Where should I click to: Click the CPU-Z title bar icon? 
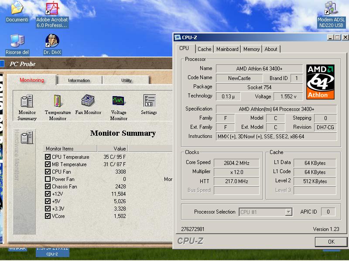coord(178,37)
